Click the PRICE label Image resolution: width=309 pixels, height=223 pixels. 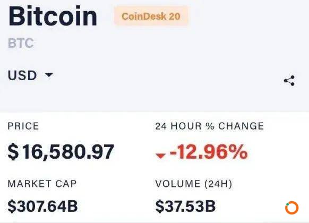pyautogui.click(x=23, y=126)
